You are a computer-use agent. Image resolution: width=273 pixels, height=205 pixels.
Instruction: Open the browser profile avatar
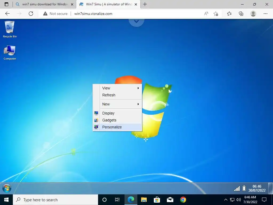(253, 14)
